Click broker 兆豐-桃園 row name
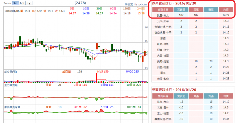This screenshot has width=236, height=123. (163, 67)
